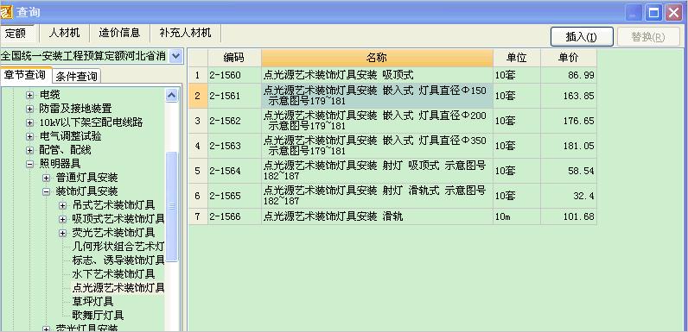Select row code 2-1564
Viewport: 688px width, 332px height.
click(x=234, y=171)
